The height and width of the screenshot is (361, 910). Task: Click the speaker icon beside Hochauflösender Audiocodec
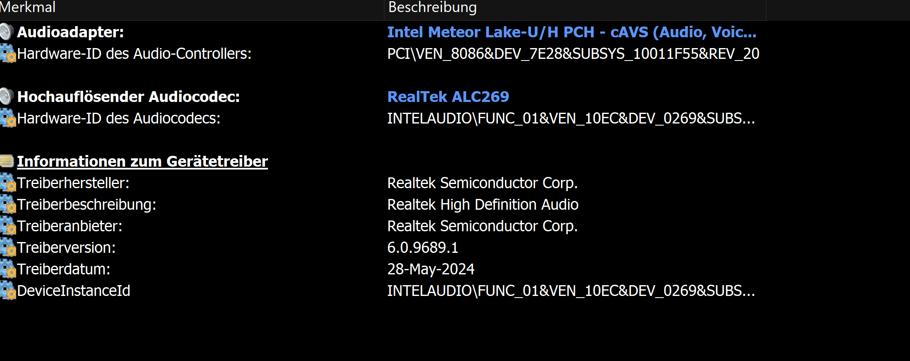click(x=7, y=97)
